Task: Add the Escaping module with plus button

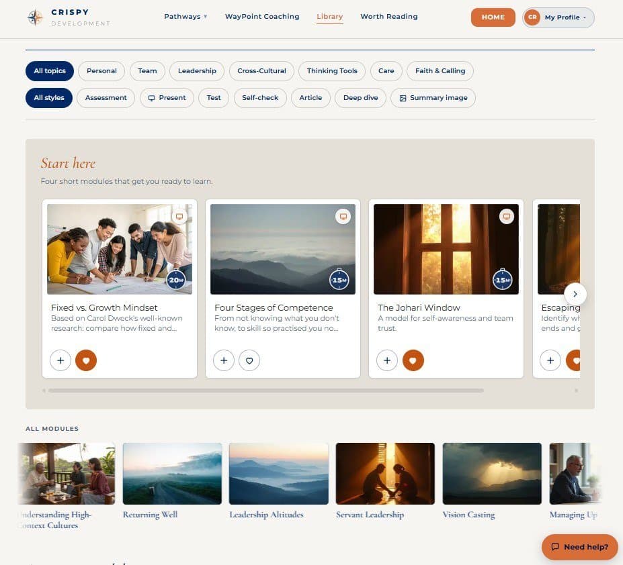Action: [x=550, y=360]
